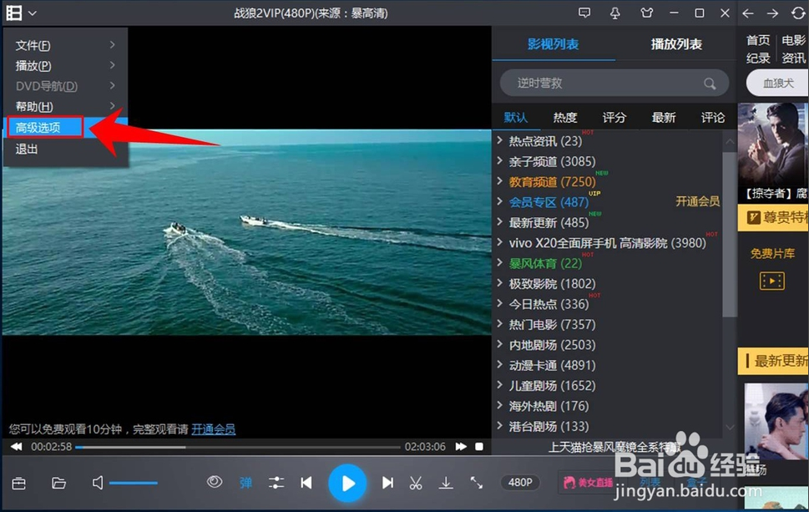The width and height of the screenshot is (809, 512).
Task: Expand the 热点资讯 (23) category
Action: [499, 139]
